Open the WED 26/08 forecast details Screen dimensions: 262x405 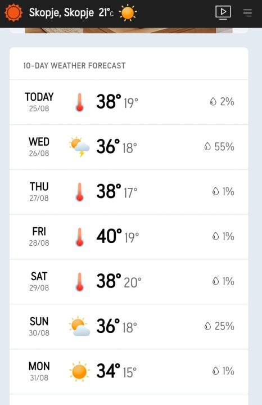[129, 147]
